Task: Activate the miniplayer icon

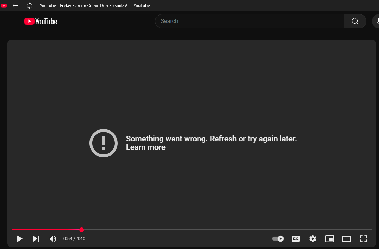Action: coord(329,239)
